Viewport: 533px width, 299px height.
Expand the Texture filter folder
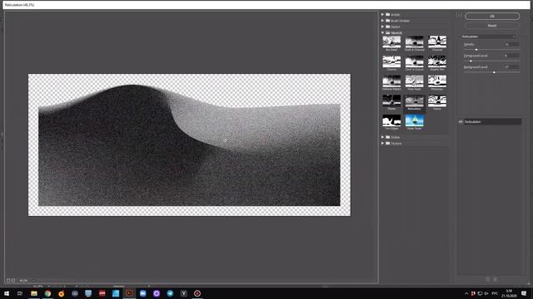click(383, 144)
